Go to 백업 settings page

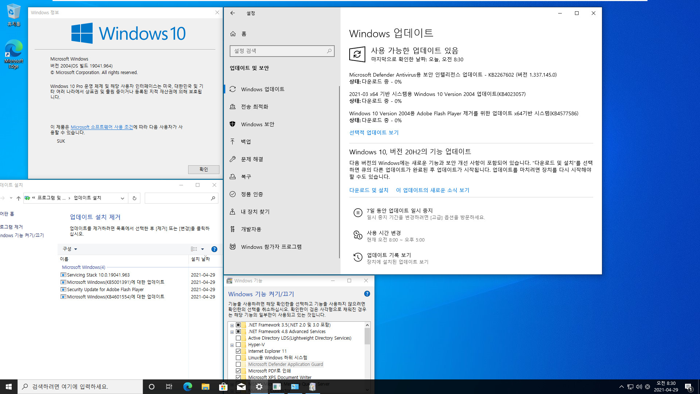[281, 142]
